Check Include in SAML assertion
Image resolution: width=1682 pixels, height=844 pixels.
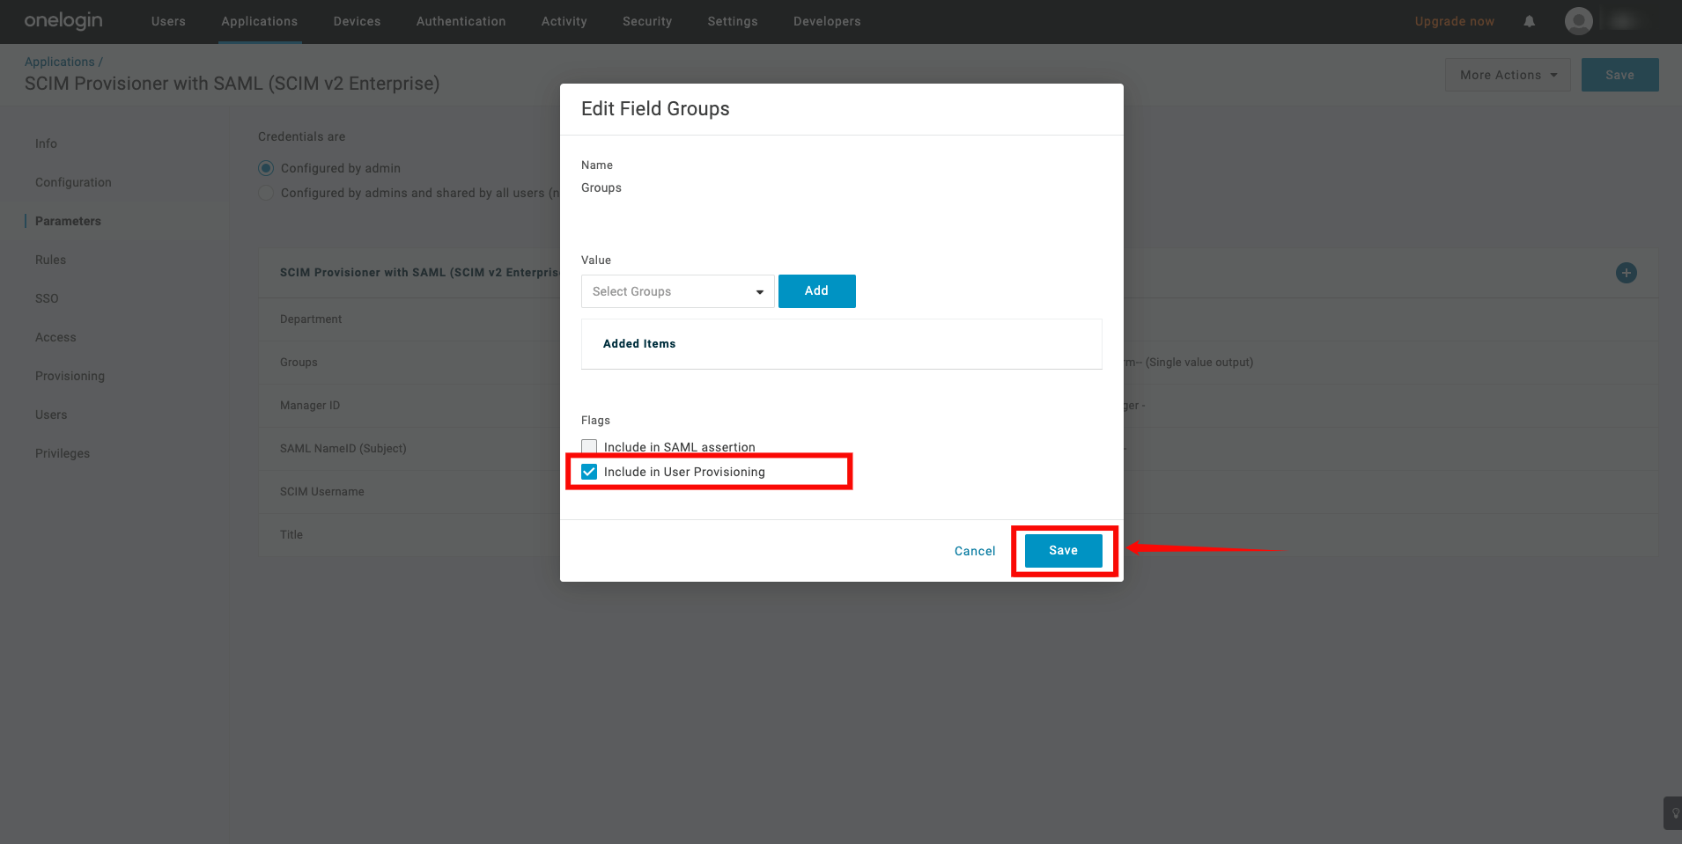pos(589,447)
